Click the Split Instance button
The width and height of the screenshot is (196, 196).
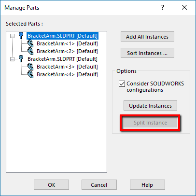point(150,123)
